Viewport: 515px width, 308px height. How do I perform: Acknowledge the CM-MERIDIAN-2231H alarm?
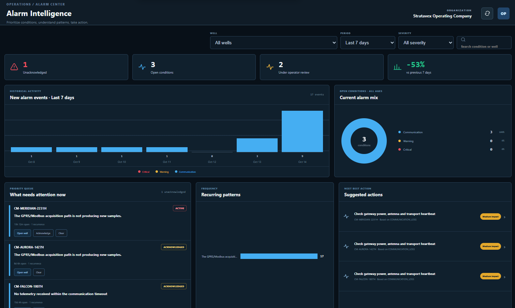point(43,233)
